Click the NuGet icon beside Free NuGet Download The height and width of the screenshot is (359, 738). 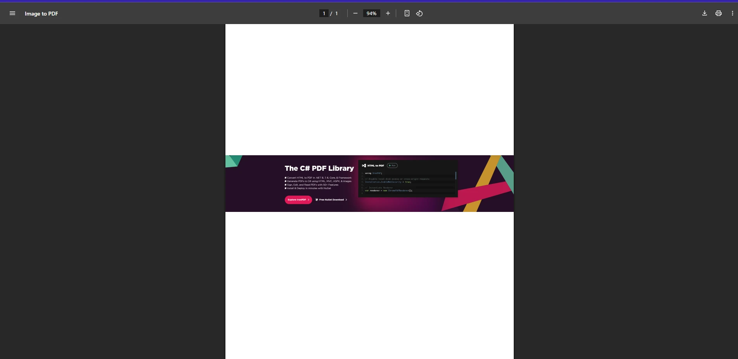tap(317, 200)
